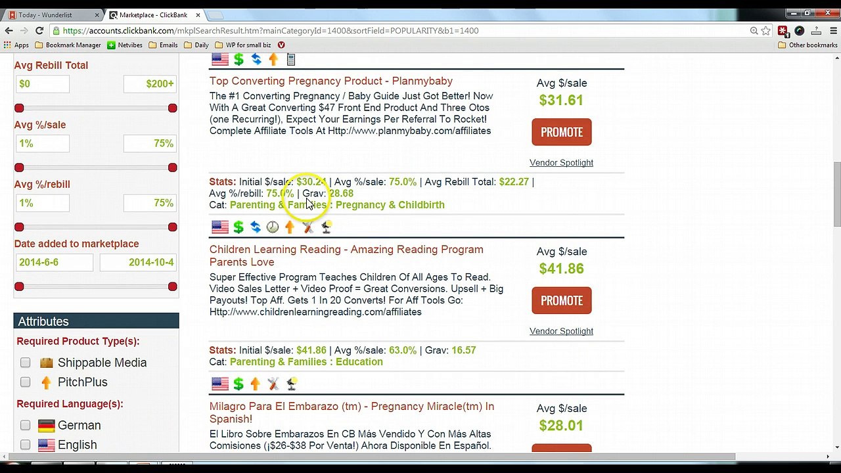Click the blue recurring arrows icon above Planmybaby listing

pyautogui.click(x=256, y=60)
